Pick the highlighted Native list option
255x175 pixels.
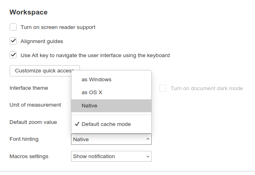point(90,106)
